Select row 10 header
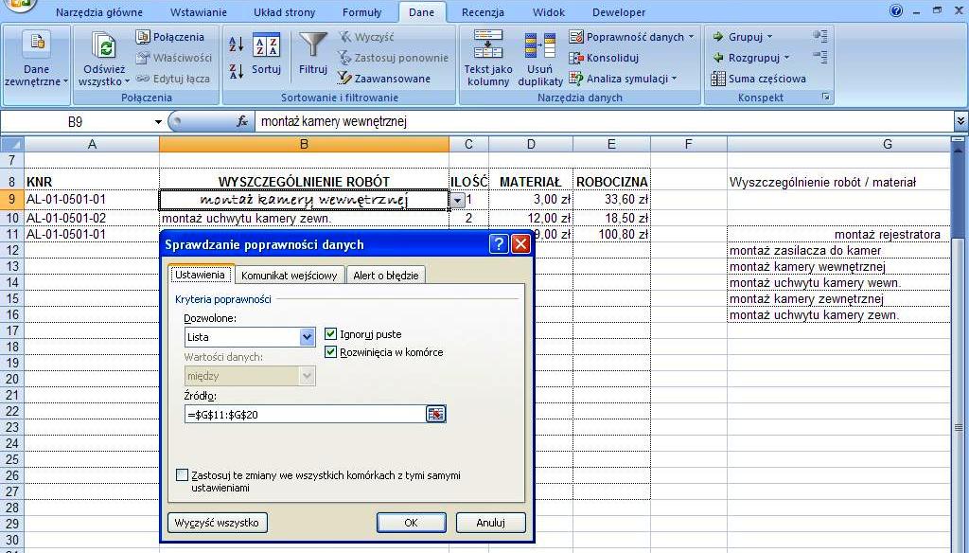969x553 pixels. 11,218
